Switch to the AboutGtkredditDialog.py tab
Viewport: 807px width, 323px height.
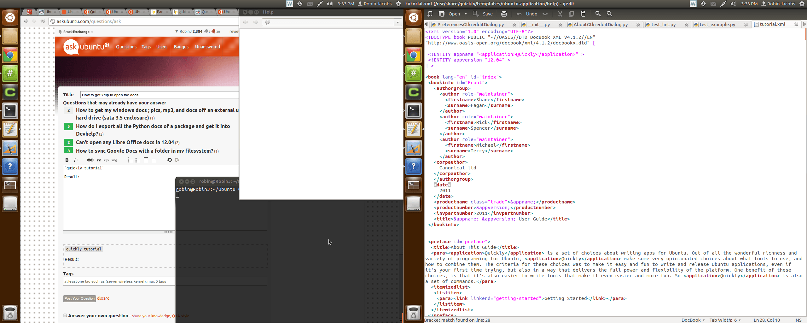click(x=600, y=25)
